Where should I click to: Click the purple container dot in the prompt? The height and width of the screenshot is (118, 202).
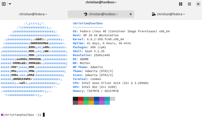2,115
